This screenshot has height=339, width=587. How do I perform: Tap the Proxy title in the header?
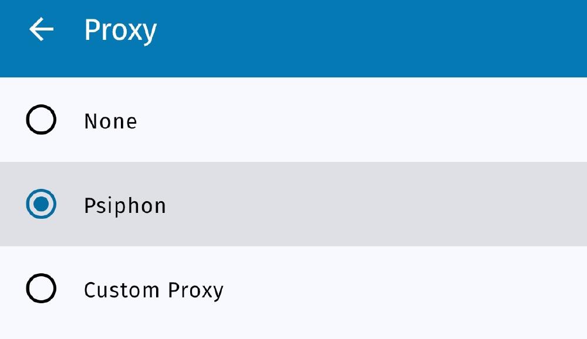point(121,28)
